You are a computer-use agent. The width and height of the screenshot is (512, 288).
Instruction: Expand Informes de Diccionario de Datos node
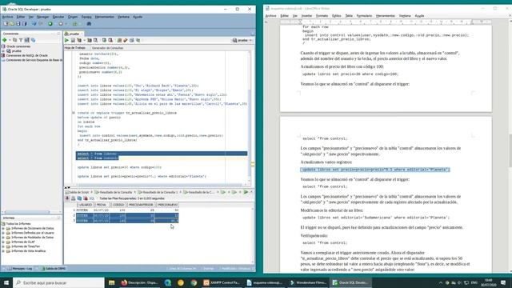pos(3,228)
